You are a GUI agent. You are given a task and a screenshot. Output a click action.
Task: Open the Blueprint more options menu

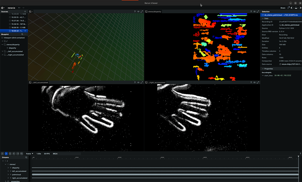point(25,34)
